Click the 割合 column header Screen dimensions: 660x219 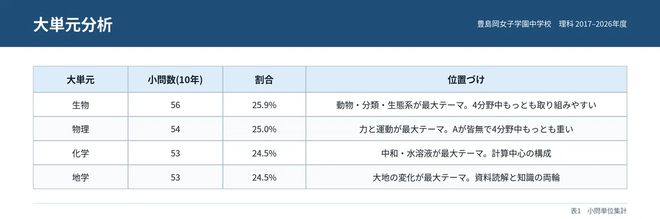(x=265, y=80)
